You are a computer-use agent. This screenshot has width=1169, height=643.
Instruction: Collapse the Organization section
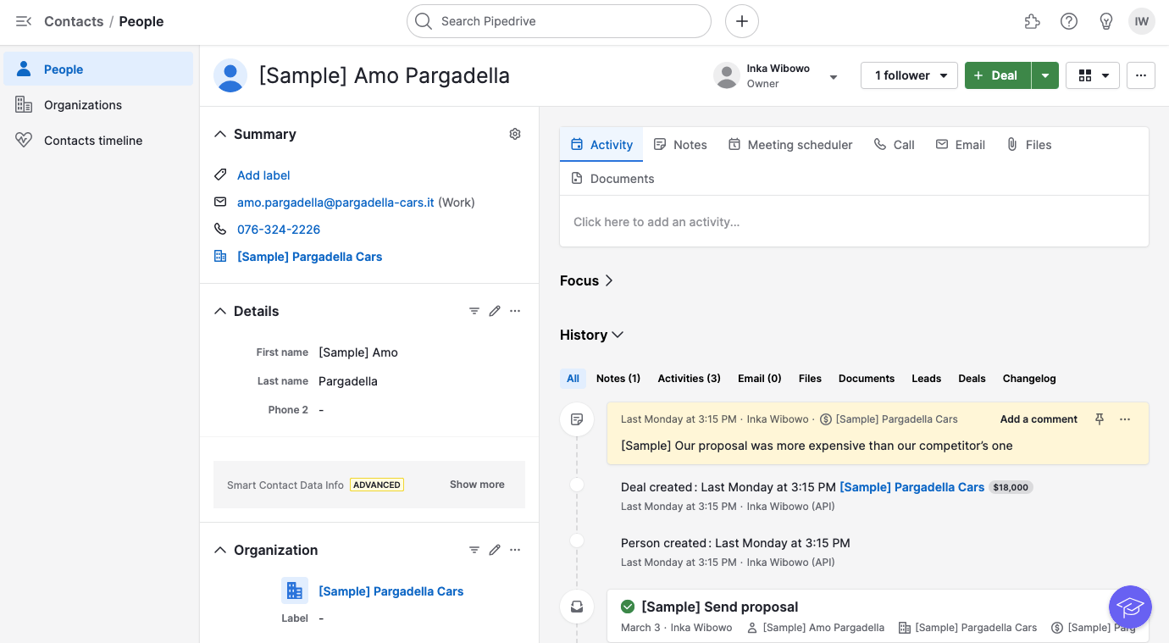pyautogui.click(x=220, y=550)
